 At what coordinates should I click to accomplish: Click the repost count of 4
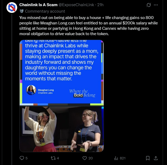pos(58,158)
